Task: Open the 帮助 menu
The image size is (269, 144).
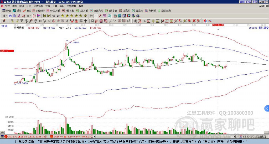Action: 81,6
